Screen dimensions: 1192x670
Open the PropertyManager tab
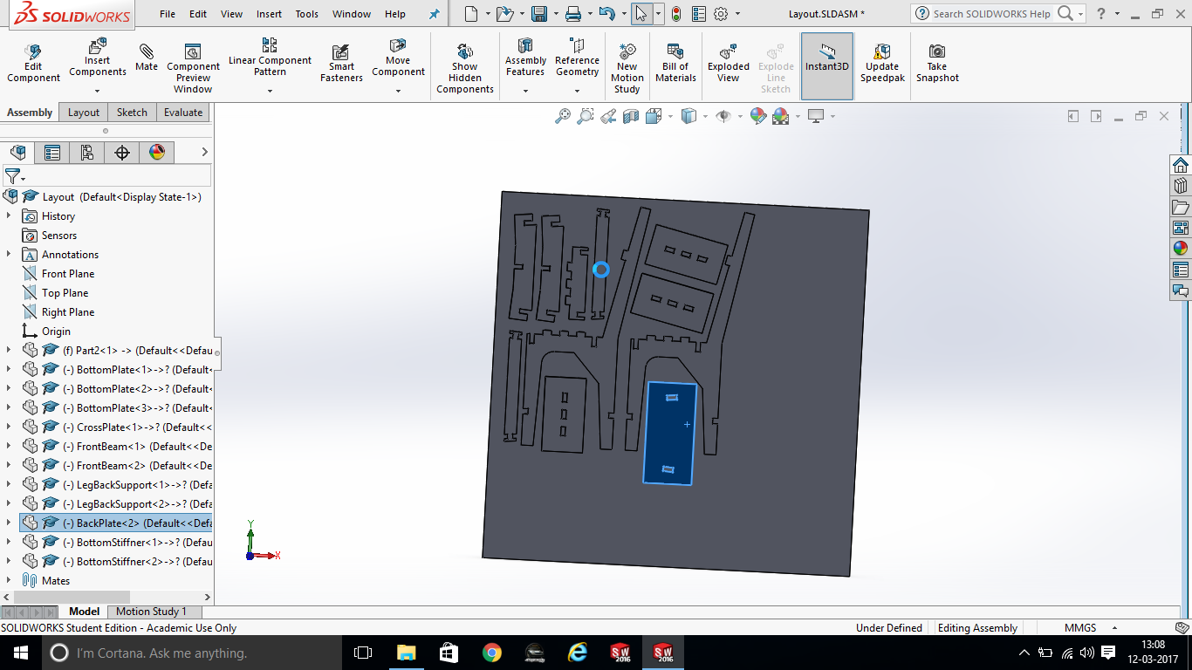[x=52, y=153]
